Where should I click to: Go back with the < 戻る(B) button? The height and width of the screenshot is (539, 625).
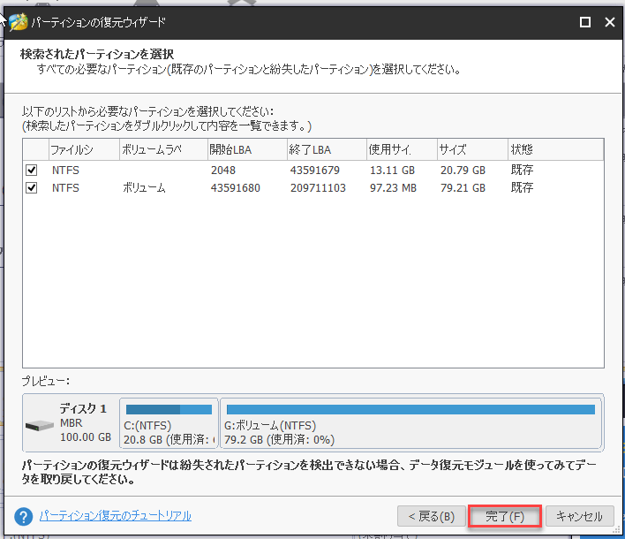tap(432, 516)
